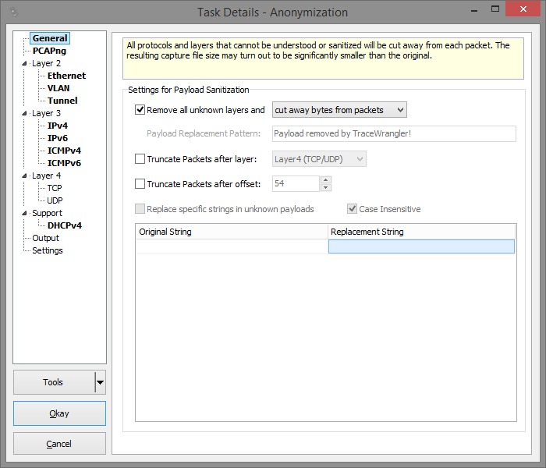Screen dimensions: 546x468
Task: Click the Cancel button
Action: tap(59, 444)
